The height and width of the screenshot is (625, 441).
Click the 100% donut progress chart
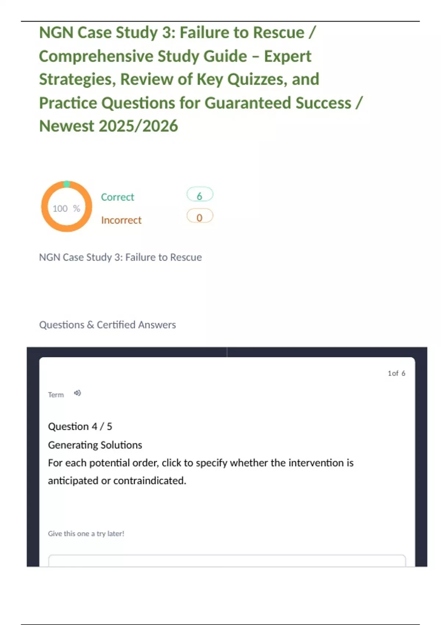click(66, 207)
